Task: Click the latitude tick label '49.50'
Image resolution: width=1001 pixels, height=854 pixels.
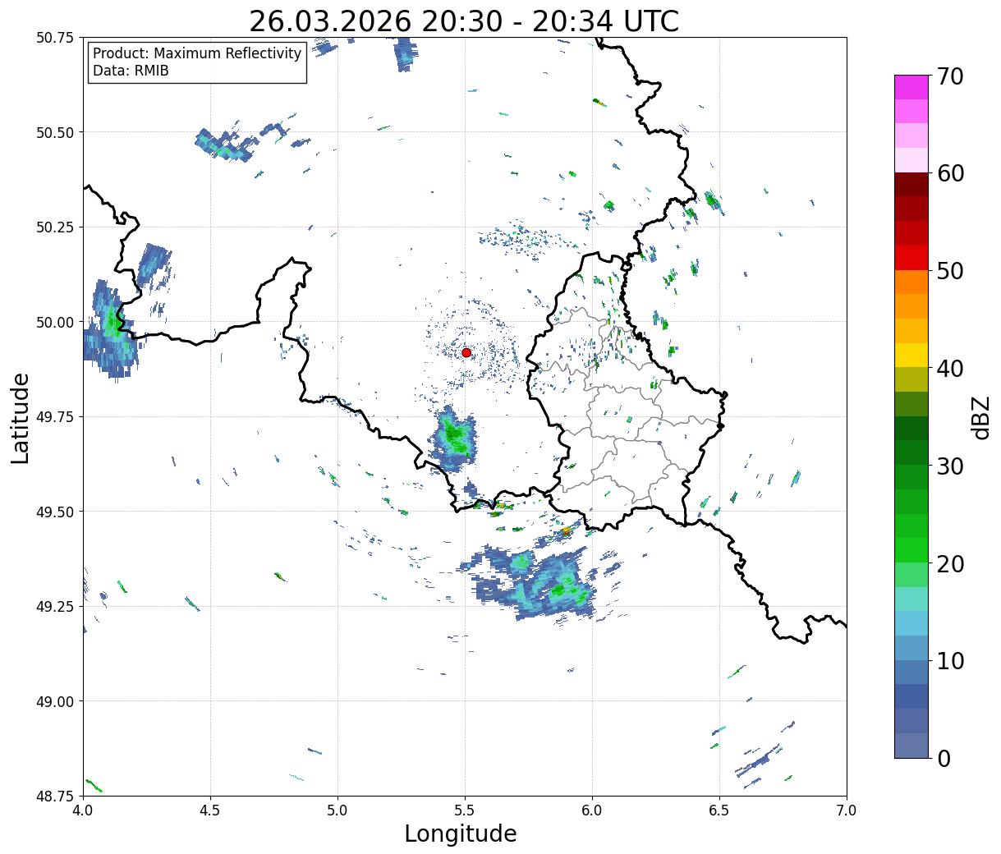Action: (x=55, y=512)
